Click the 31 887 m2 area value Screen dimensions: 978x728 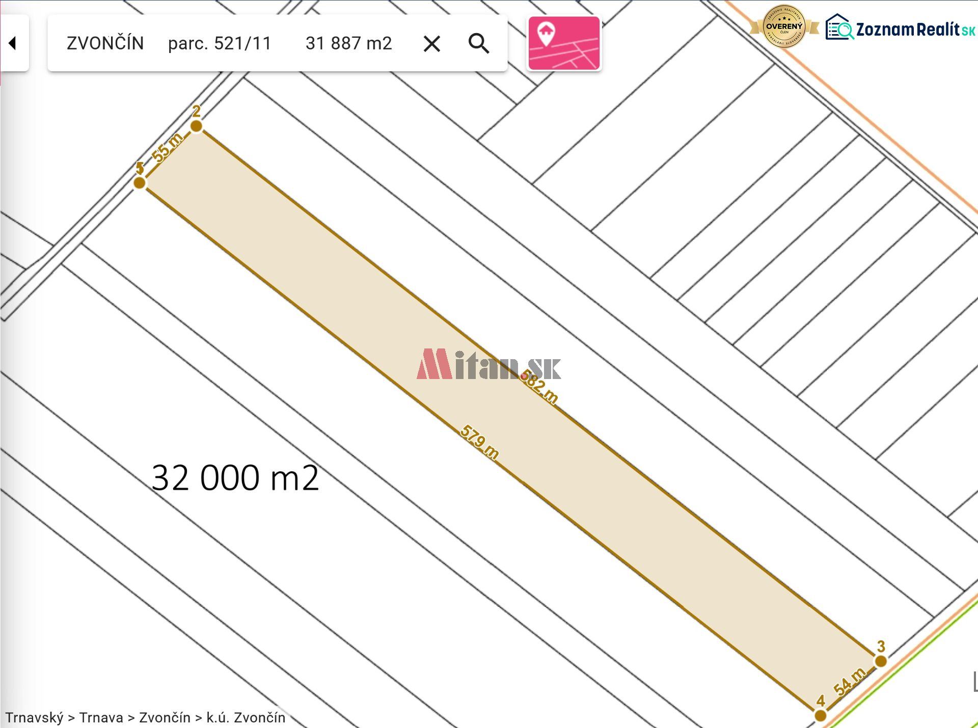point(349,43)
